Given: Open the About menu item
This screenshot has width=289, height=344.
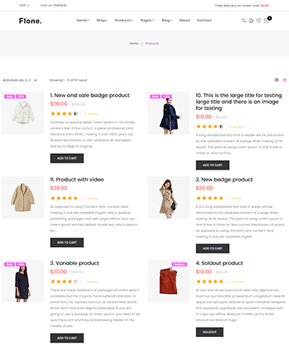Looking at the screenshot, I should point(184,20).
